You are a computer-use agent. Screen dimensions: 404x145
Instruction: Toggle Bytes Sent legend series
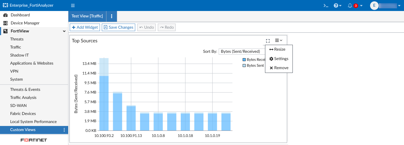(x=253, y=65)
